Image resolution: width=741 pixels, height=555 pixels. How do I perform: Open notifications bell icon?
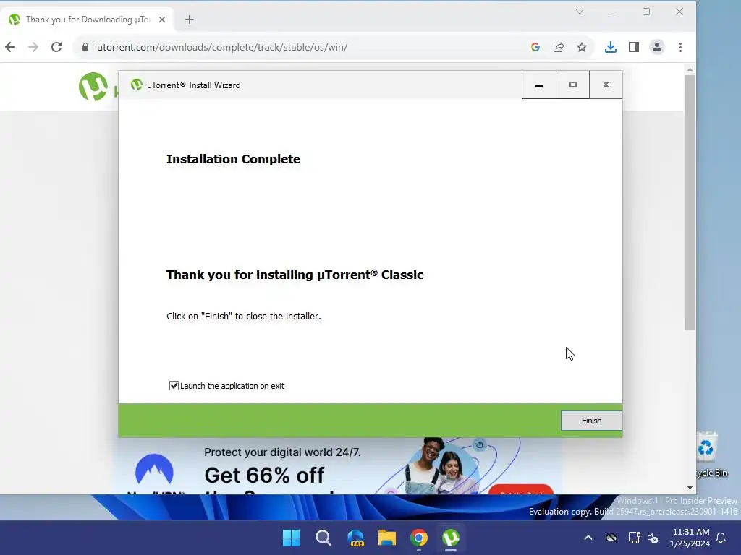(x=721, y=538)
